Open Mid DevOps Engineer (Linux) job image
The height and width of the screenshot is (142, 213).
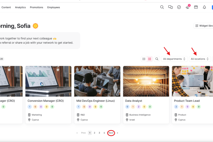(97, 81)
